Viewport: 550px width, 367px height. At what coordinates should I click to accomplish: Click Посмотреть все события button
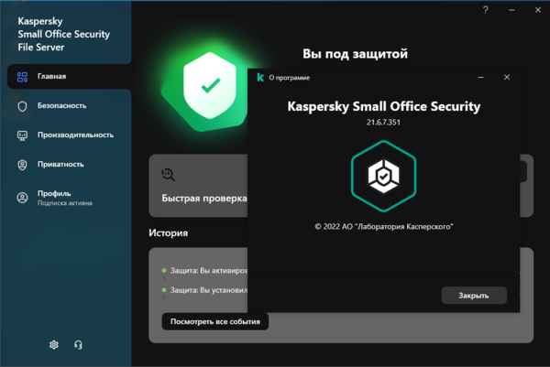215,321
